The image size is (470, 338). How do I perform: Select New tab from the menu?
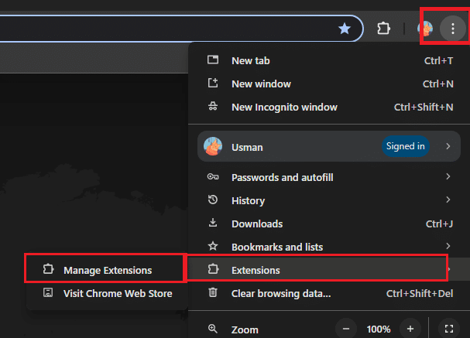[250, 60]
